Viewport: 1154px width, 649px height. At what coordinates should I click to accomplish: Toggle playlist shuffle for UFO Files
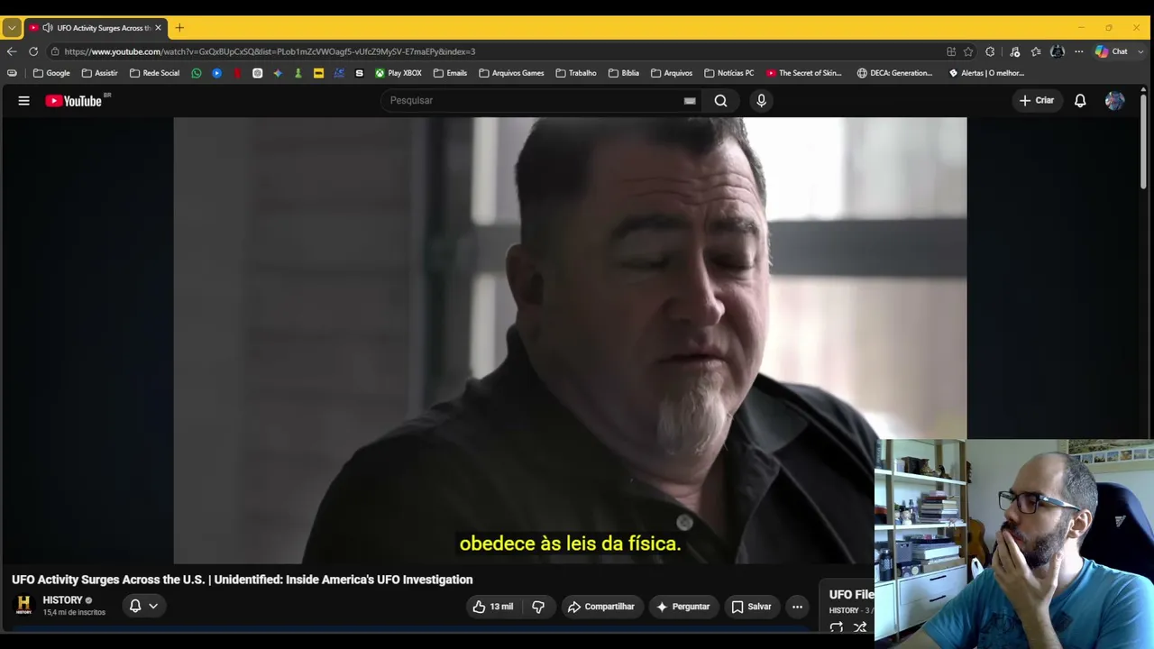[860, 627]
